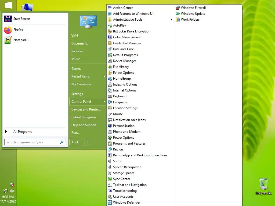275x206 pixels.
Task: Select Notification Area Icons entry
Action: pyautogui.click(x=129, y=120)
